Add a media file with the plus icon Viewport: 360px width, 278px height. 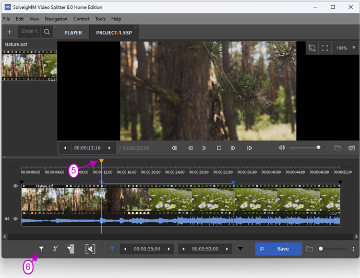coord(9,32)
